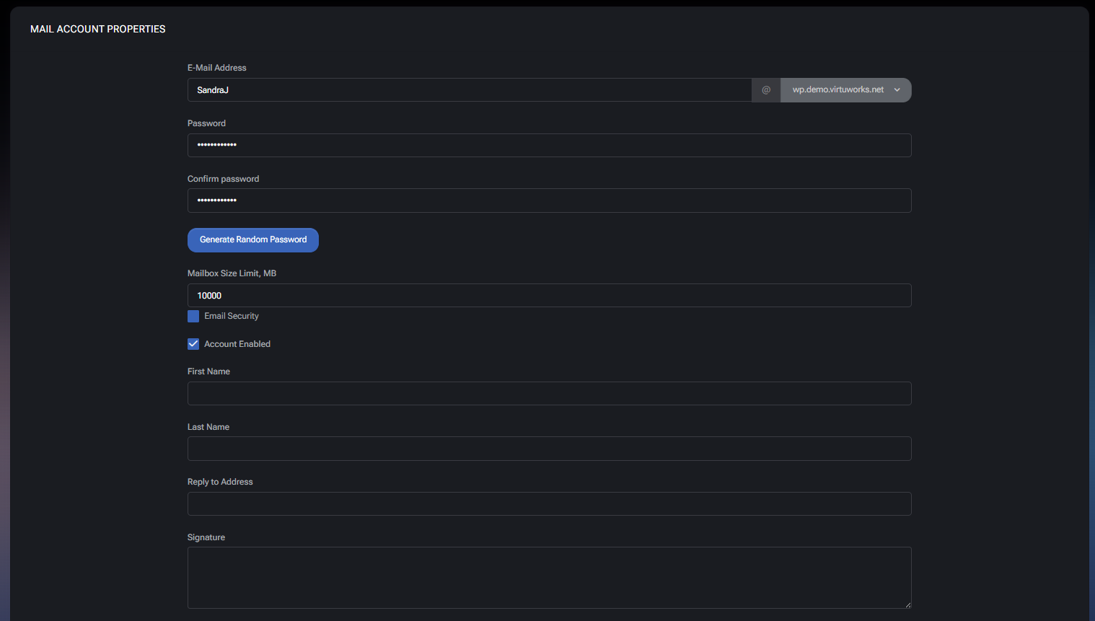Uncheck the Account Enabled checkbox
The image size is (1095, 621).
coord(193,344)
